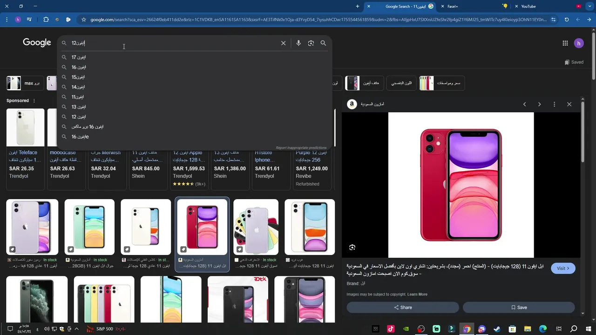Show the previous image in preview panel

[x=525, y=104]
